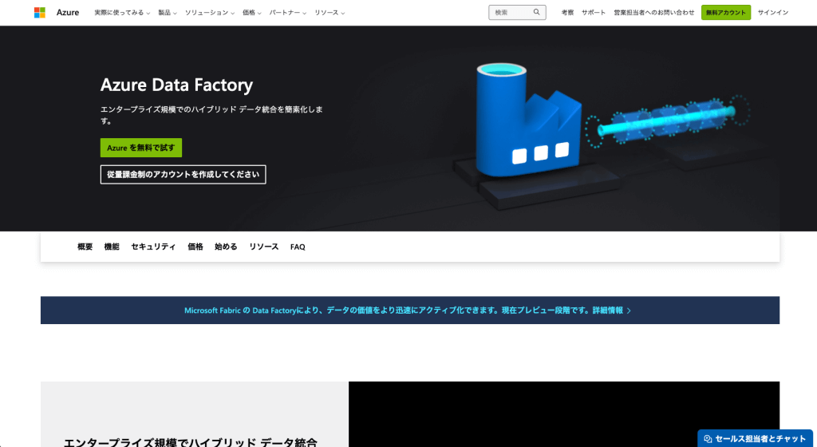Click the chat bubble icon in sales chat button

coord(708,439)
